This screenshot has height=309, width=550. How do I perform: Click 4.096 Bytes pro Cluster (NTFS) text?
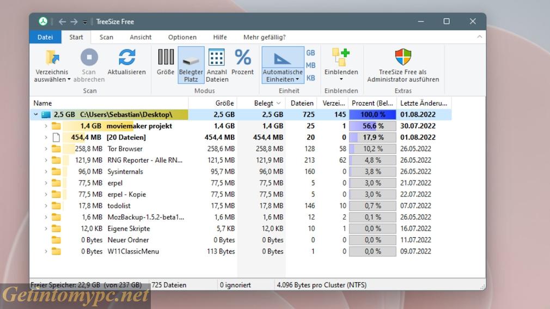(322, 285)
